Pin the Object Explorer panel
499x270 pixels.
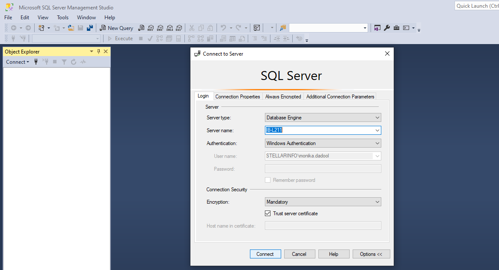click(x=99, y=51)
